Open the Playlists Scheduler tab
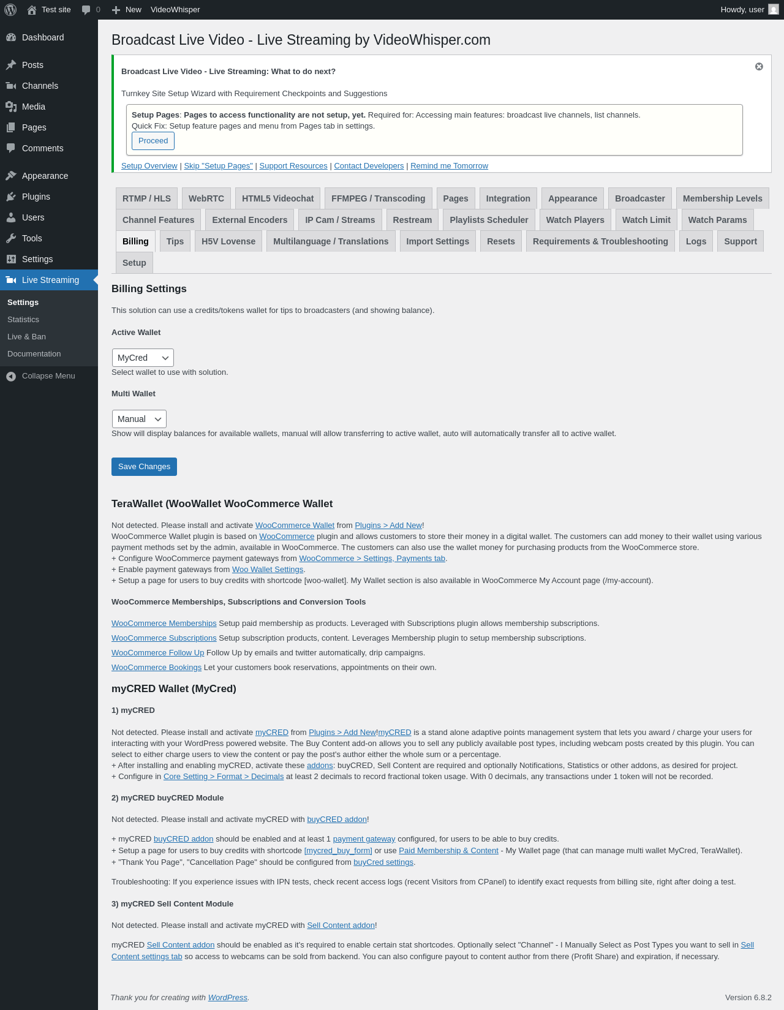This screenshot has height=1010, width=784. [x=489, y=220]
